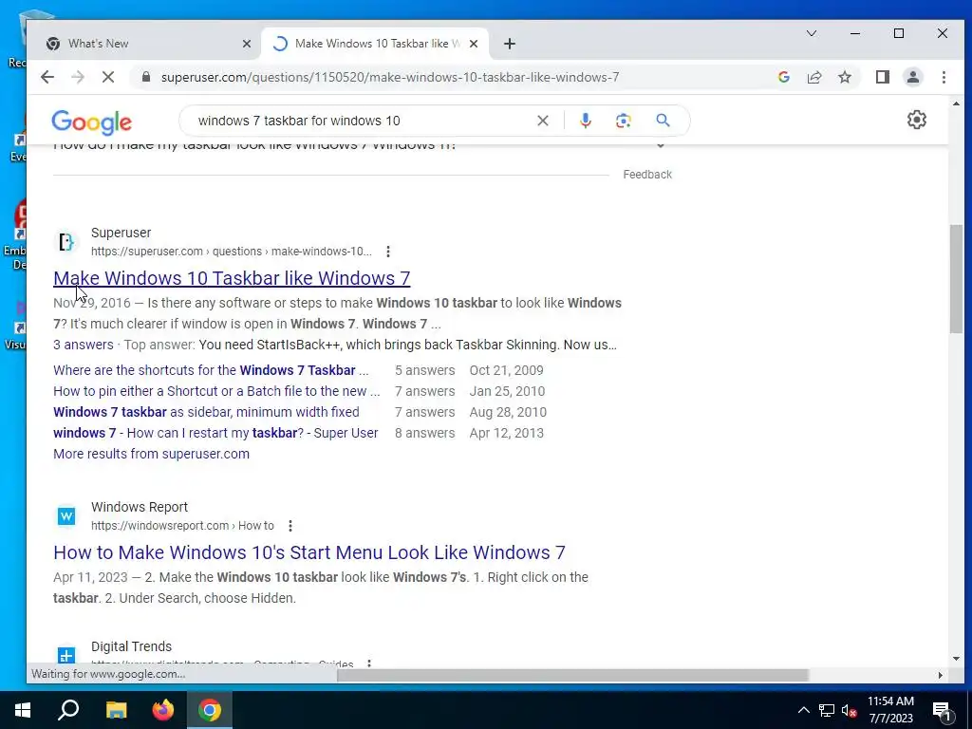Click the Superuser site favicon
This screenshot has width=972, height=729.
[65, 242]
